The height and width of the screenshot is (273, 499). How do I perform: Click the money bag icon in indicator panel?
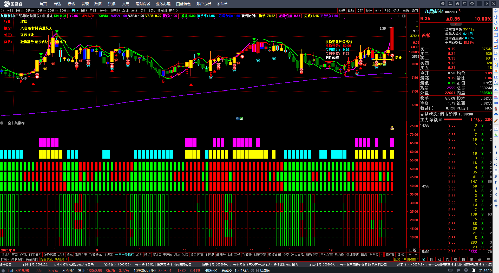click(392, 128)
